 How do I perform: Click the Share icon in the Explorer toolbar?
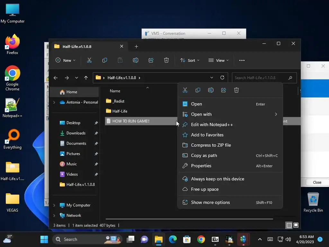(151, 60)
